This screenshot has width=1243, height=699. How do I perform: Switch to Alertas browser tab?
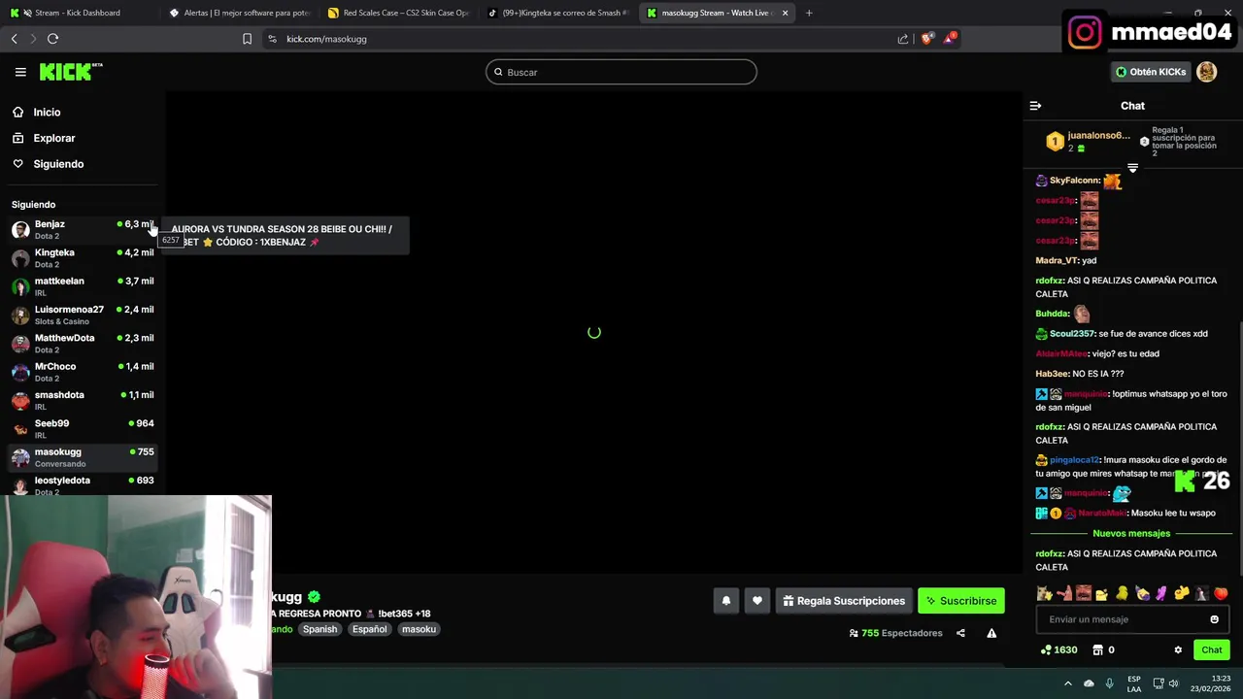click(x=238, y=13)
